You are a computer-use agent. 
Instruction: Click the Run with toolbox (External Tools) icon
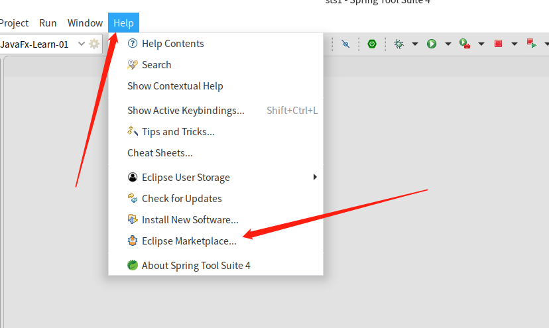point(465,44)
